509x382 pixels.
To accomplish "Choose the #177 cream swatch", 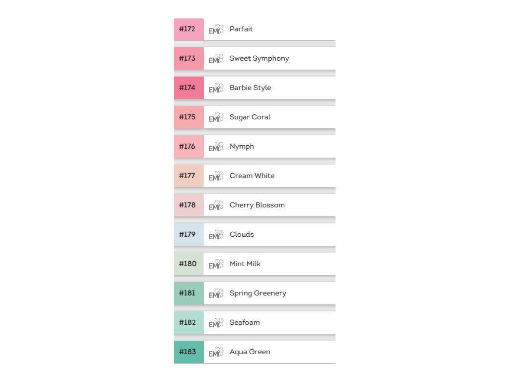I will (189, 176).
